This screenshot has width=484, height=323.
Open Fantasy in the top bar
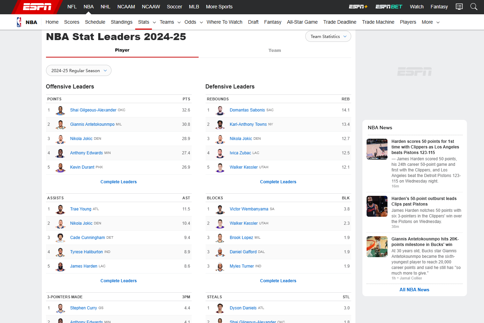[439, 7]
